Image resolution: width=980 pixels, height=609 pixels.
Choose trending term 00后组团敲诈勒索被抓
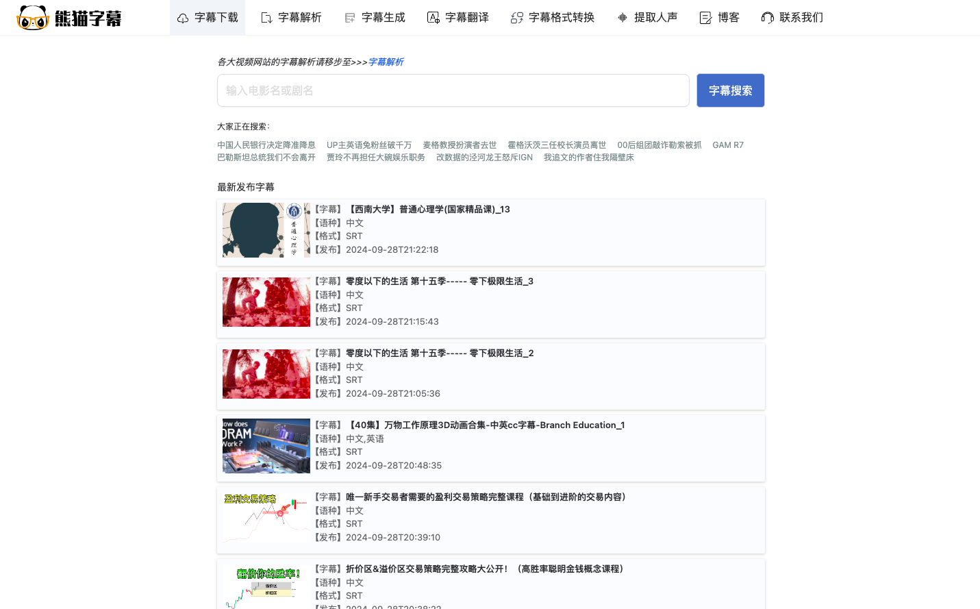click(x=659, y=145)
